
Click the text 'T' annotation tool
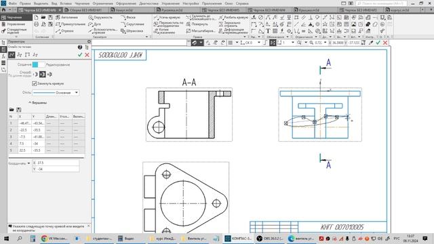[268, 31]
